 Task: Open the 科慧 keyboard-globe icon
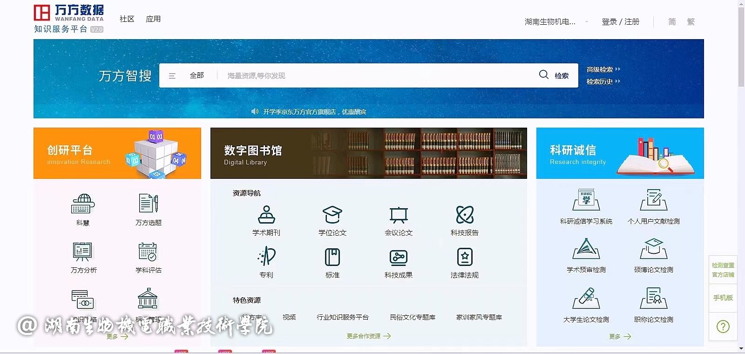[83, 204]
